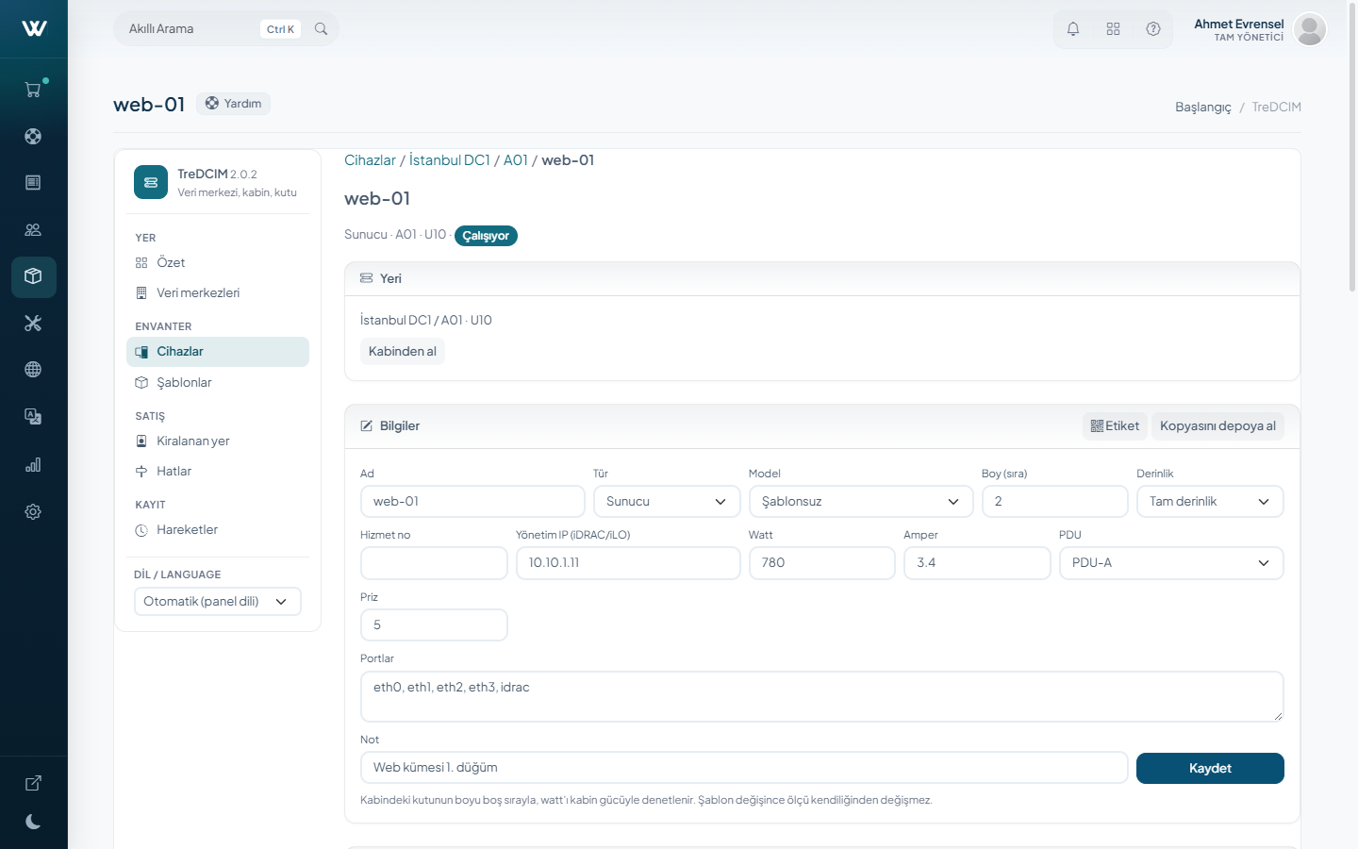
Task: Open the settings gear sidebar icon
Action: (33, 511)
